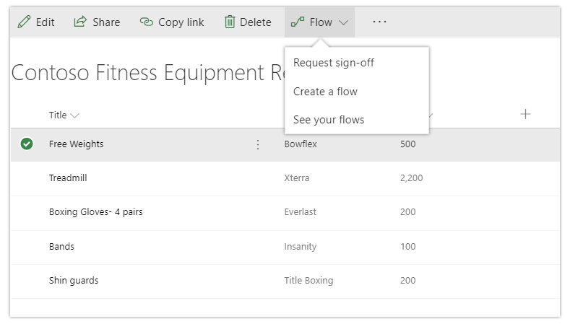Open the Shin guards list item
Image resolution: width=570 pixels, height=324 pixels.
tap(74, 280)
